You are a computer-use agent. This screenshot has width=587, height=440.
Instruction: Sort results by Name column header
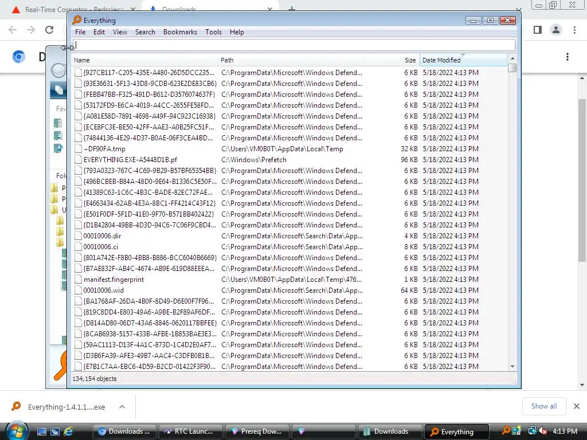pos(144,60)
